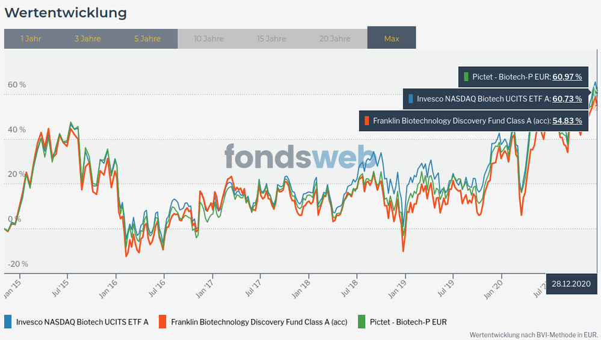601x340 pixels.
Task: Click the fondsweb watermark logo
Action: (304, 156)
